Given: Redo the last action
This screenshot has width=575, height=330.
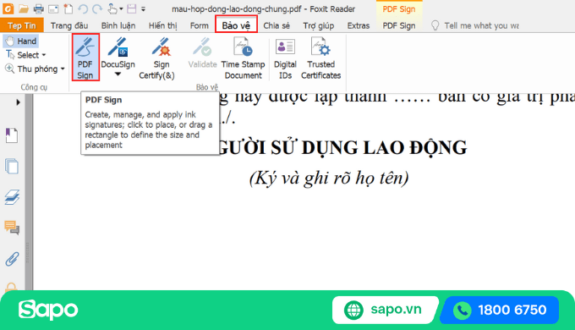Looking at the screenshot, I should click(x=97, y=8).
